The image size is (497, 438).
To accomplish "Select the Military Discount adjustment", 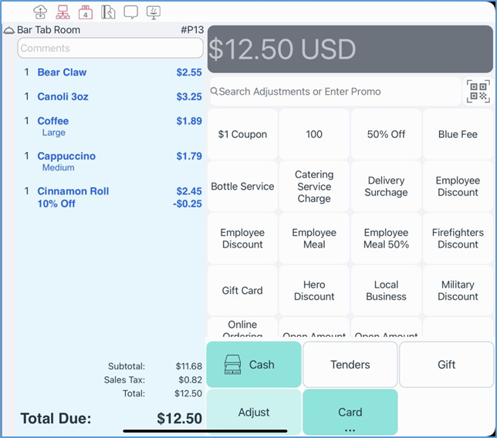I will (x=458, y=291).
